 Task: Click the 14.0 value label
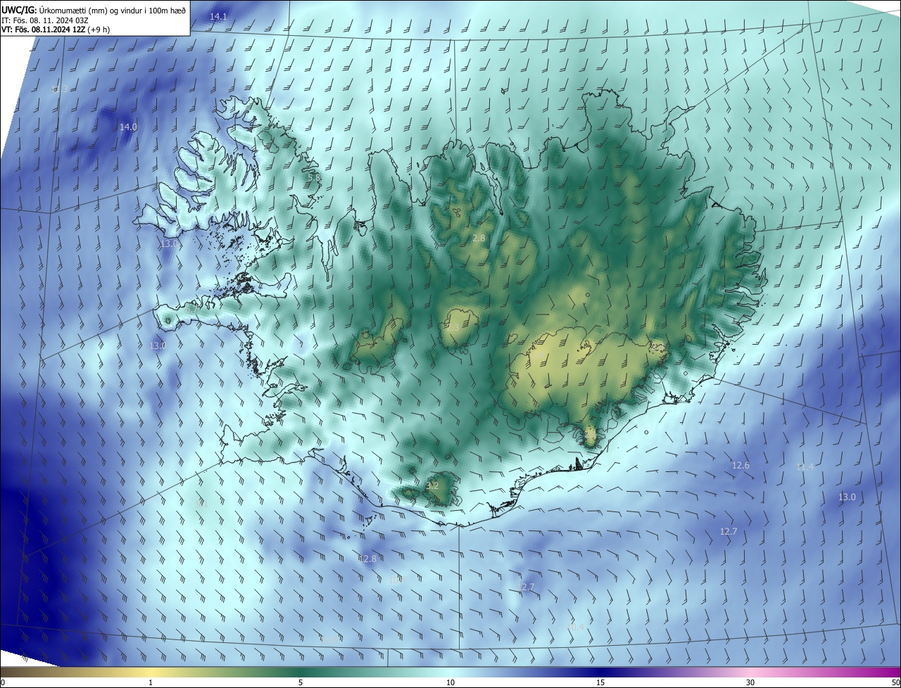click(x=128, y=127)
